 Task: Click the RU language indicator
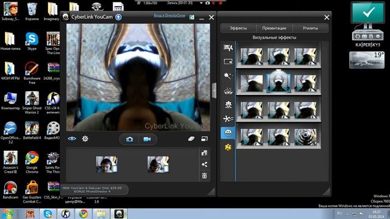pos(339,214)
